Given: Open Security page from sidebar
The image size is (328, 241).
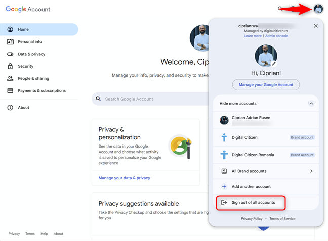Looking at the screenshot, I should [25, 66].
